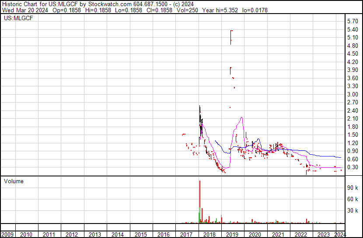Viewport: 363px width, 238px height.
Task: Click the 2021 year label on the time axis
Action: click(278, 234)
